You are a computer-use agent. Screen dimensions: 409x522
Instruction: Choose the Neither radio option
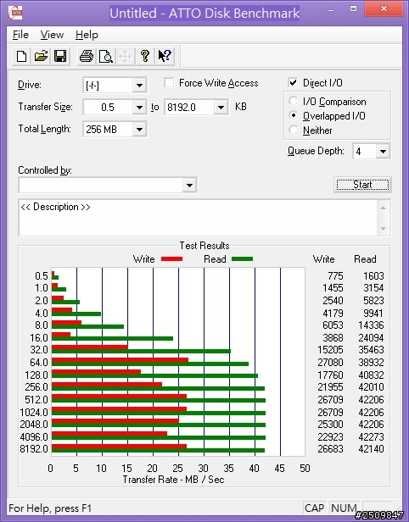point(294,130)
